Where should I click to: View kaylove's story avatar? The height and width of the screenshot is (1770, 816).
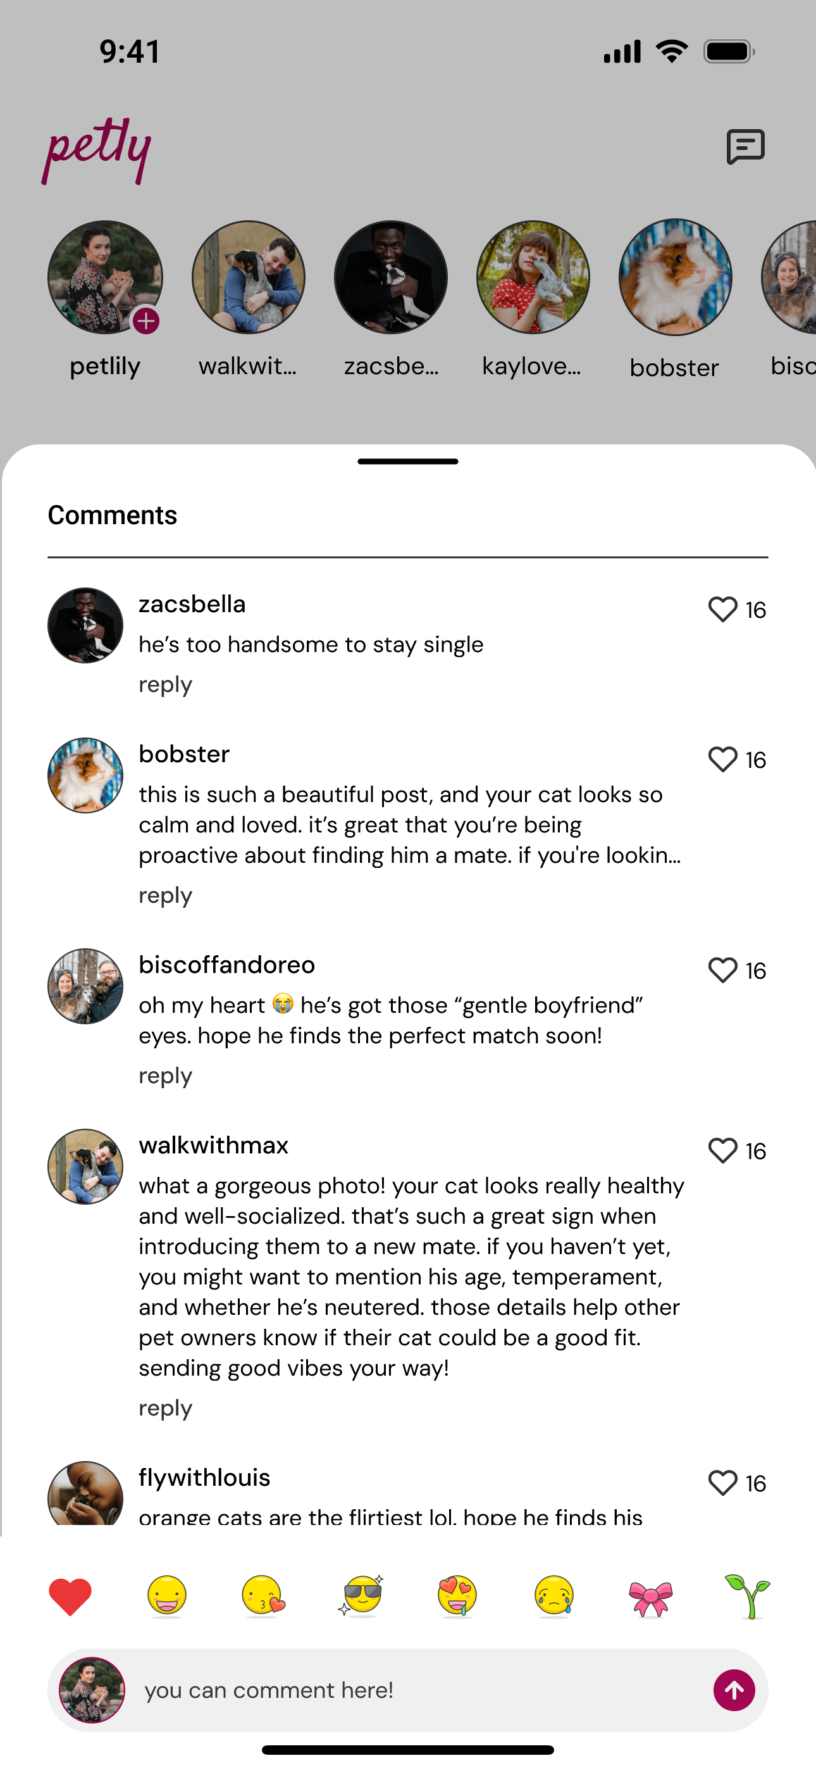534,277
